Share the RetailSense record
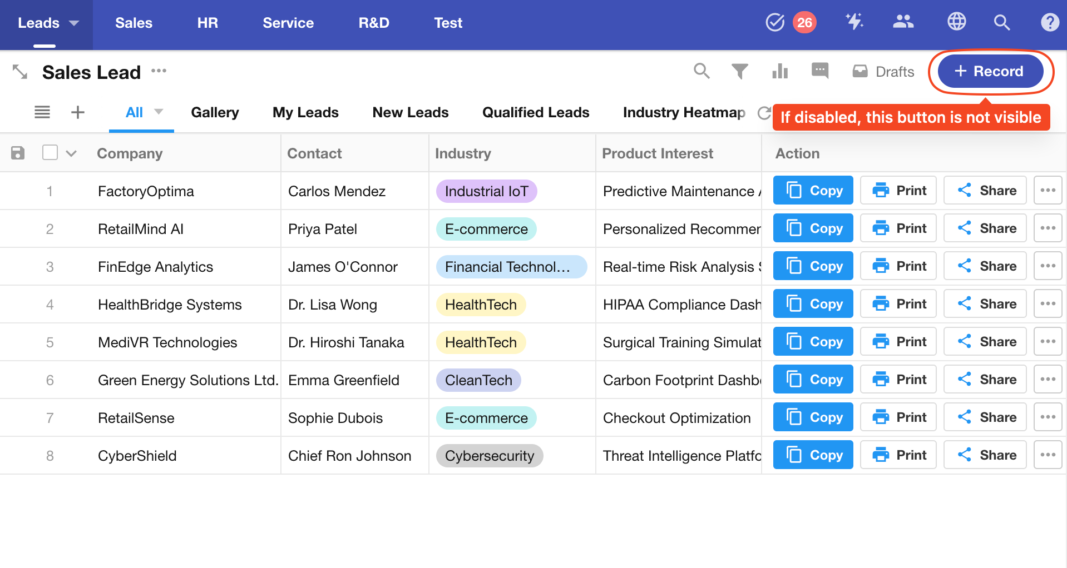This screenshot has height=568, width=1067. pyautogui.click(x=985, y=417)
